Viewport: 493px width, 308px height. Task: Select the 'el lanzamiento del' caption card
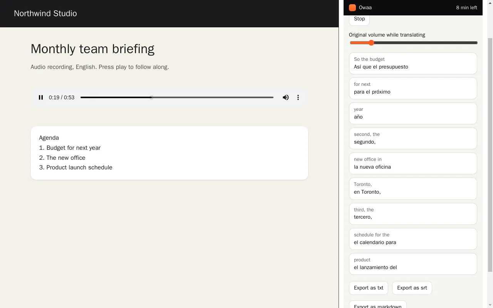click(x=413, y=264)
